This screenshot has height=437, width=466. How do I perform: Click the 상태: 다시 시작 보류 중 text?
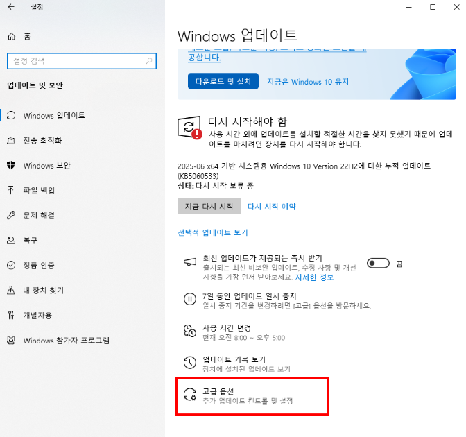click(216, 186)
